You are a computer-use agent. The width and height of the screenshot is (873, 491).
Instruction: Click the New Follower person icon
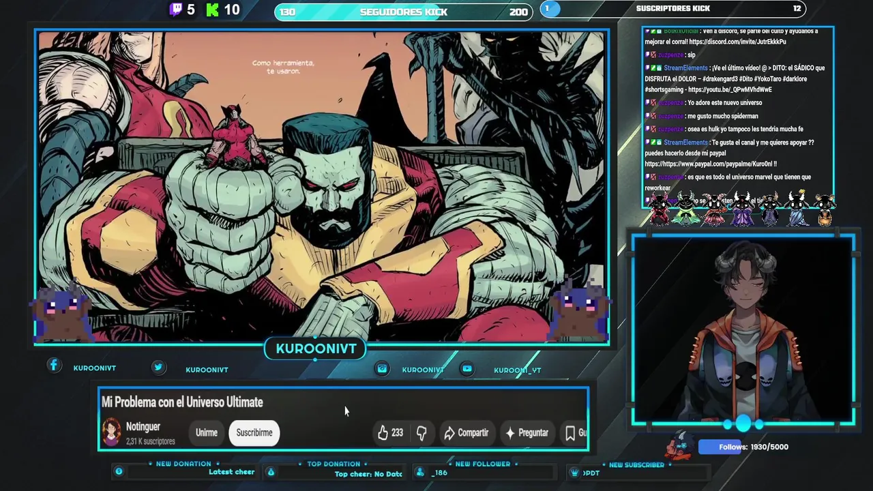pos(420,472)
